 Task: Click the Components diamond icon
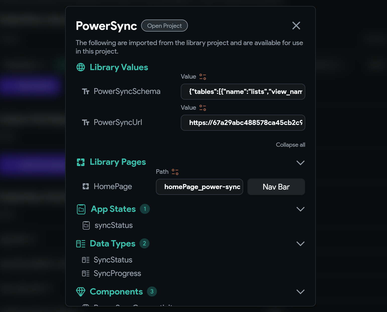tap(81, 292)
